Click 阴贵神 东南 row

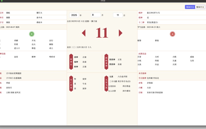click(115, 64)
